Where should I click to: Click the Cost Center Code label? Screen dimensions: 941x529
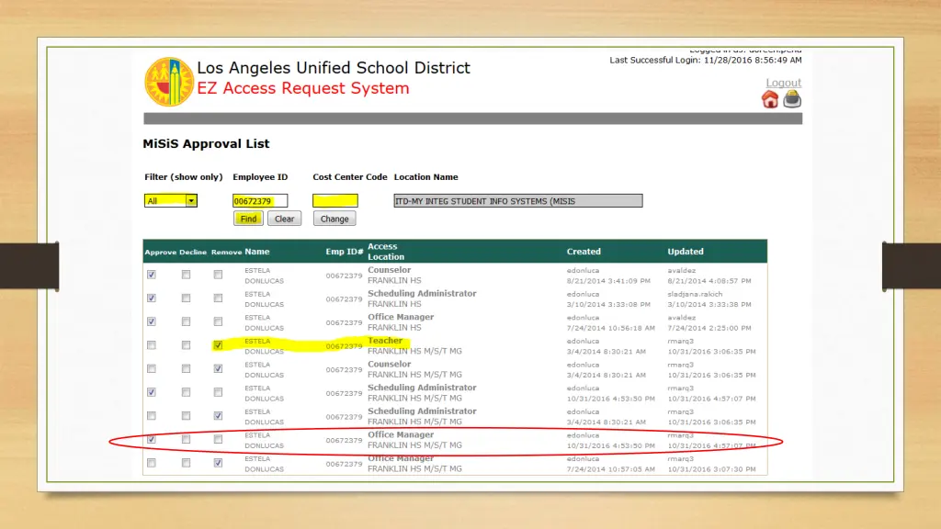pos(350,177)
